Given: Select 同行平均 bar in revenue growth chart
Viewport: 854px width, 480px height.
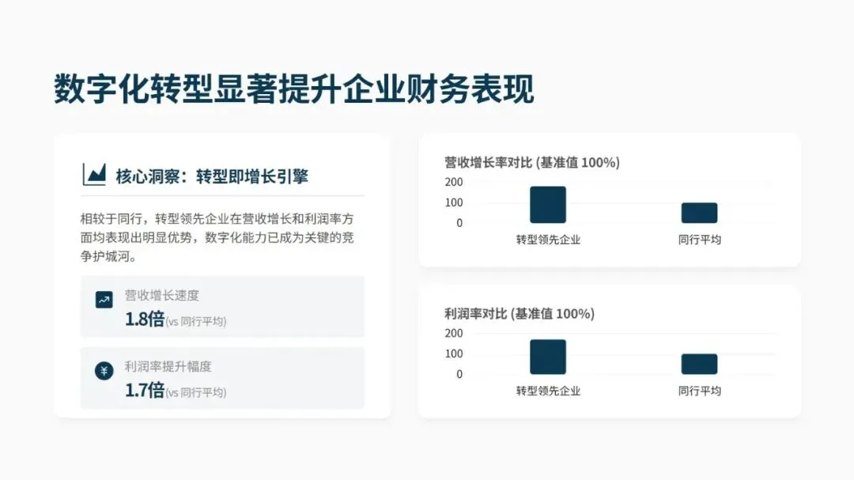Looking at the screenshot, I should (699, 213).
